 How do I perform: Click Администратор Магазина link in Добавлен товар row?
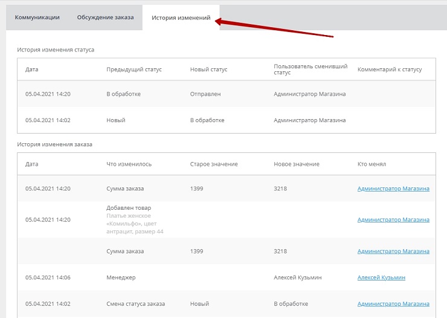[393, 219]
